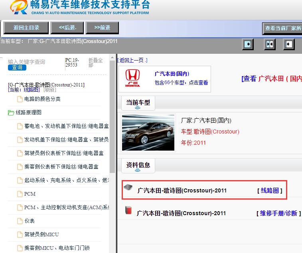302x253 pixels.
Task: Open 广汽本田-歌诗图(Crosstour)-2011 维修手册 entry title
Action: (x=181, y=214)
